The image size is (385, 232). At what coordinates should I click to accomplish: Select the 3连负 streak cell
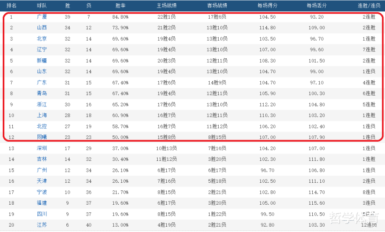(369, 203)
